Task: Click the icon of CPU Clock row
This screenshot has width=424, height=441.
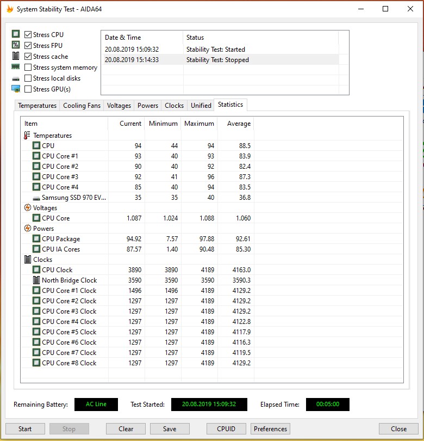Action: click(x=36, y=269)
